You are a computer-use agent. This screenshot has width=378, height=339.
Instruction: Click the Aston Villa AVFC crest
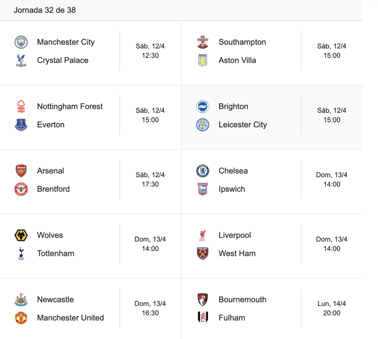coord(203,60)
